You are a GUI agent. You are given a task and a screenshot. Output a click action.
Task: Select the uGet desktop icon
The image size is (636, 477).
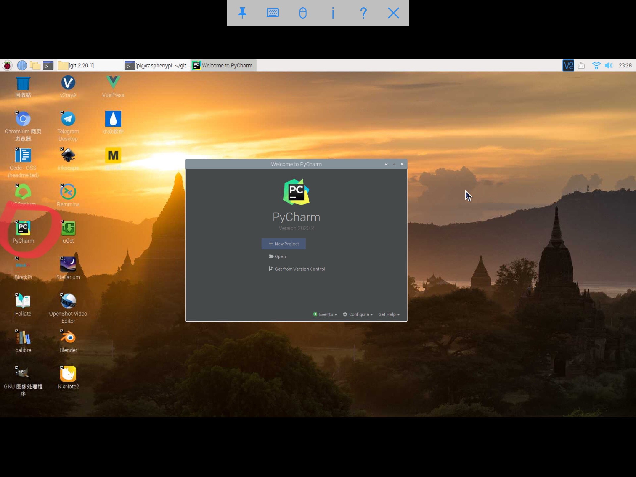pos(68,232)
